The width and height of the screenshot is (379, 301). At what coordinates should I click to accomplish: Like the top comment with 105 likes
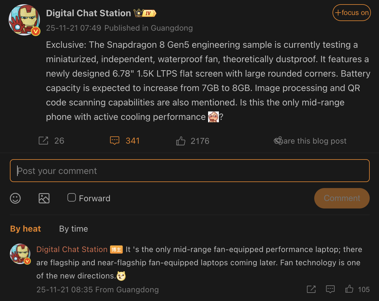349,289
